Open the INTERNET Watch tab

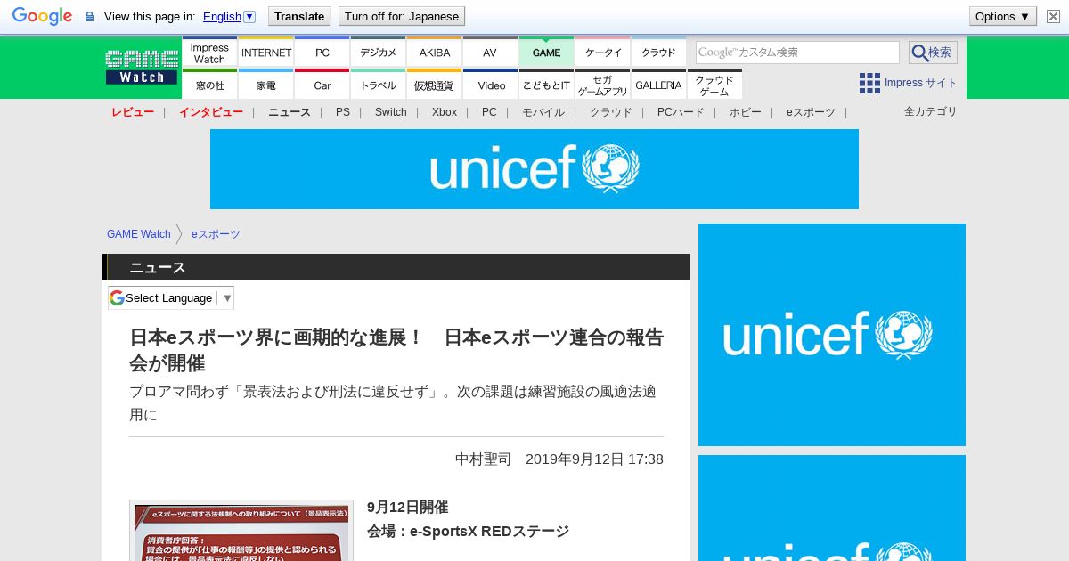coord(265,53)
